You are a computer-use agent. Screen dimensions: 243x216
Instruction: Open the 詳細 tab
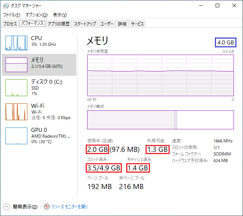point(122,24)
